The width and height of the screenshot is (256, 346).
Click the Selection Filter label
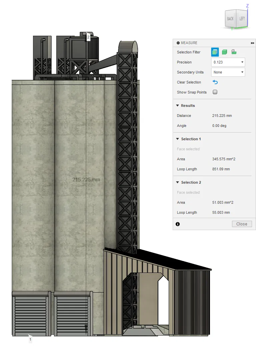pos(189,52)
